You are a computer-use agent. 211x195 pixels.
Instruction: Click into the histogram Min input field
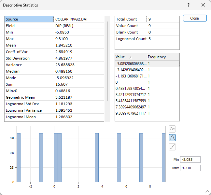190,160
